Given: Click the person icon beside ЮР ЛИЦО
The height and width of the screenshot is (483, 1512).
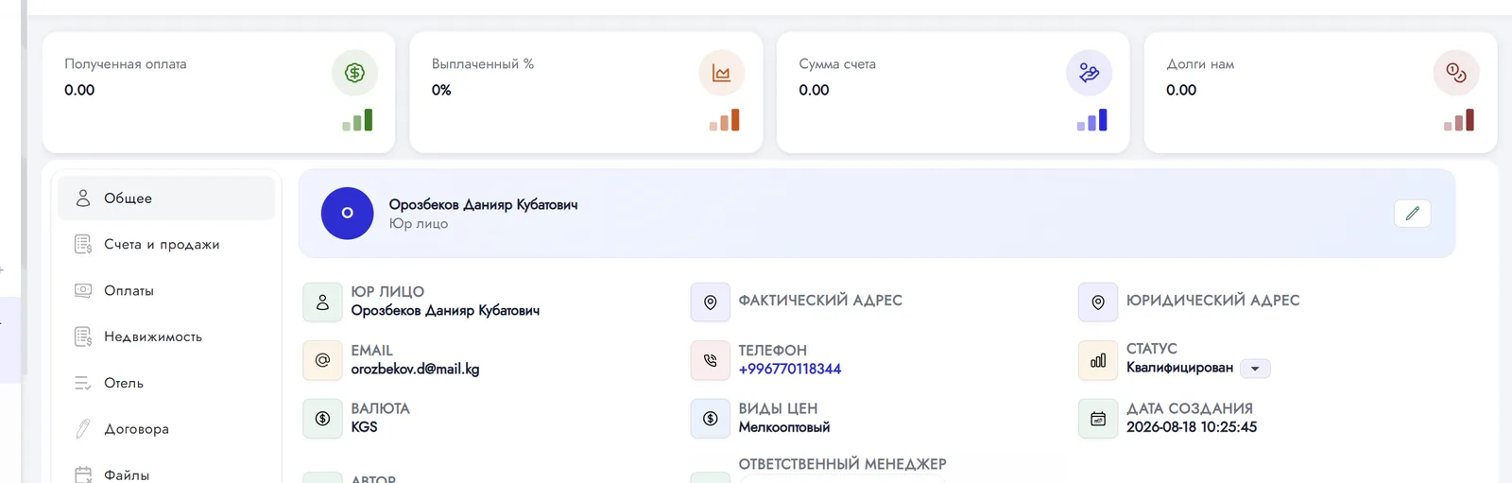Looking at the screenshot, I should point(322,302).
